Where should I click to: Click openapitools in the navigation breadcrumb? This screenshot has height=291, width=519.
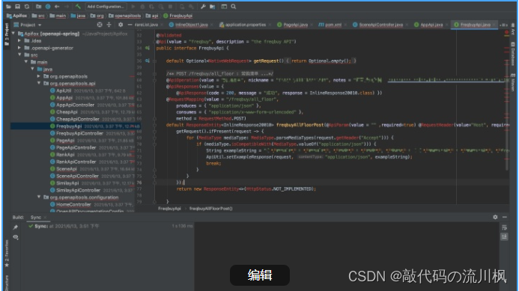click(128, 16)
